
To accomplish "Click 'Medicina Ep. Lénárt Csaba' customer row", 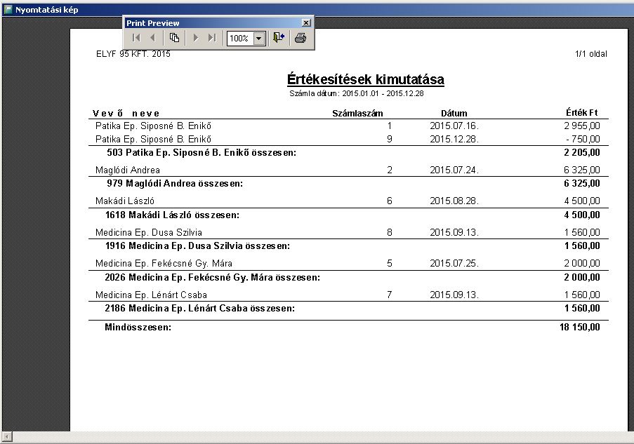I will click(x=348, y=295).
